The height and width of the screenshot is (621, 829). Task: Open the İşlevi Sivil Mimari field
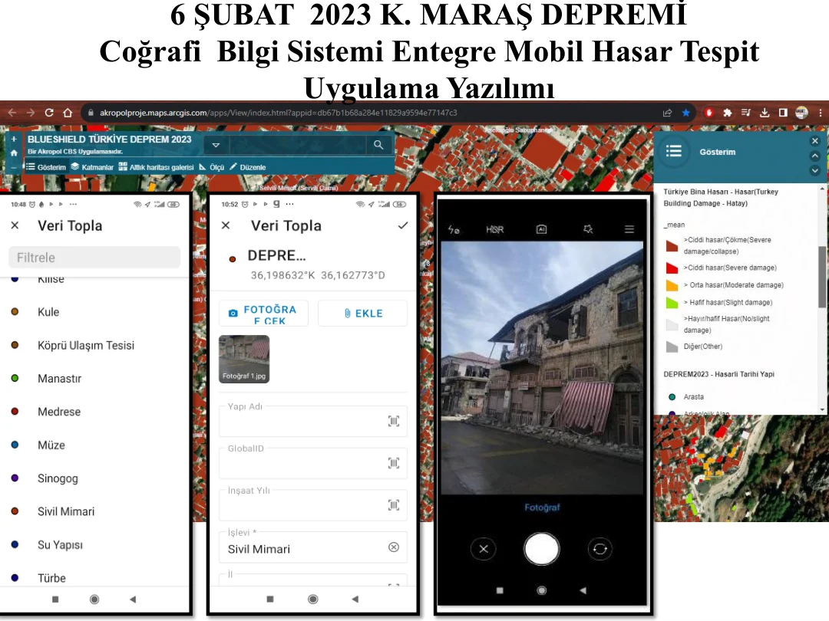click(x=313, y=547)
